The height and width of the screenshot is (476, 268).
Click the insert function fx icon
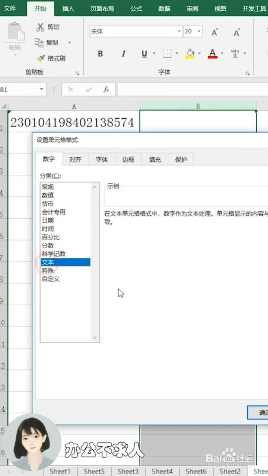pyautogui.click(x=106, y=90)
